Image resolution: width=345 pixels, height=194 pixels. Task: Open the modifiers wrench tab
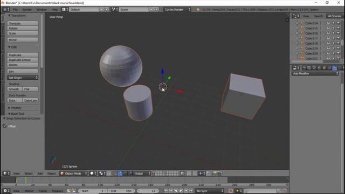pyautogui.click(x=334, y=68)
